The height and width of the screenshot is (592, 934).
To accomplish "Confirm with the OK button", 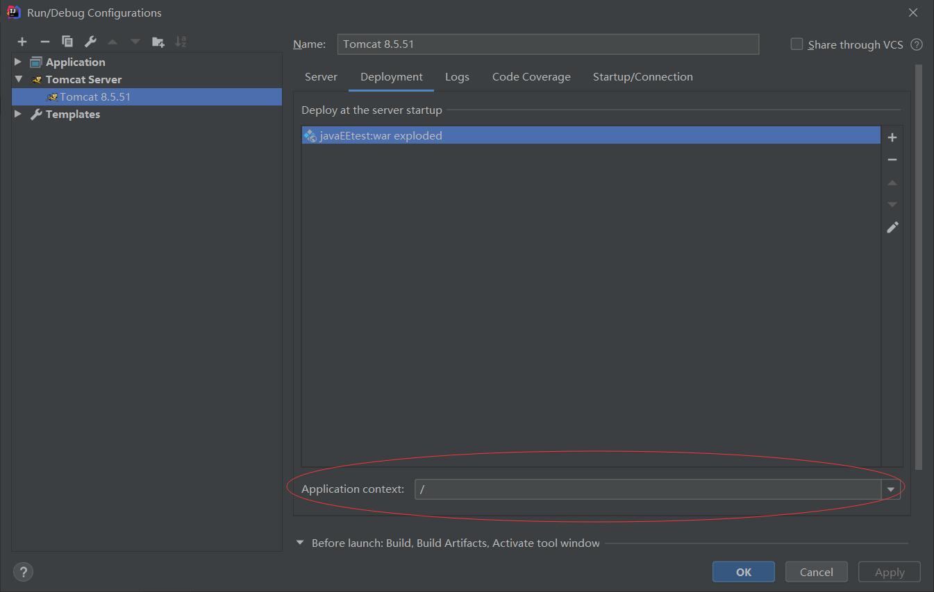I will (x=744, y=572).
